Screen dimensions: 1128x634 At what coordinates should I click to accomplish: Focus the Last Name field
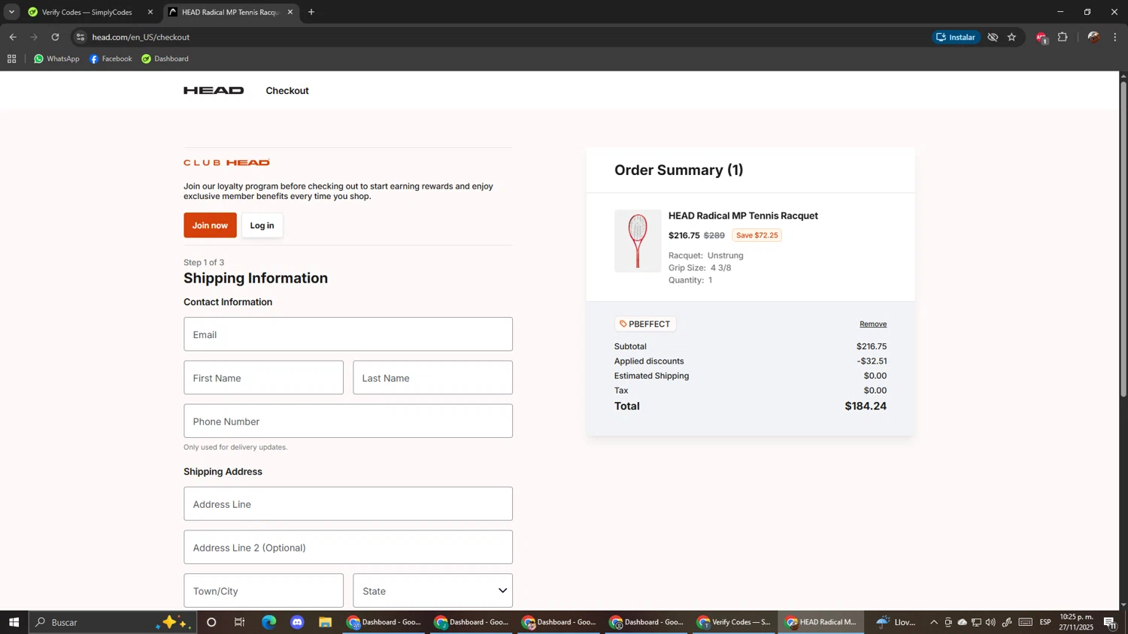pyautogui.click(x=433, y=378)
